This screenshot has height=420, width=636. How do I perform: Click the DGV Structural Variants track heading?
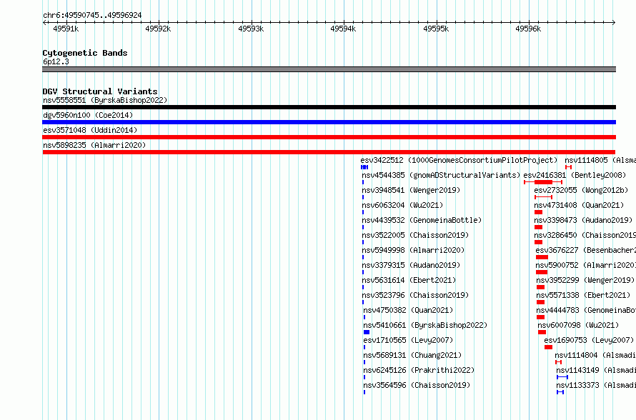(100, 91)
